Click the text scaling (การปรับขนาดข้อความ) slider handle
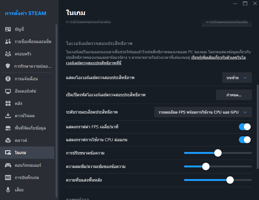Image resolution: width=259 pixels, height=200 pixels. point(218,153)
